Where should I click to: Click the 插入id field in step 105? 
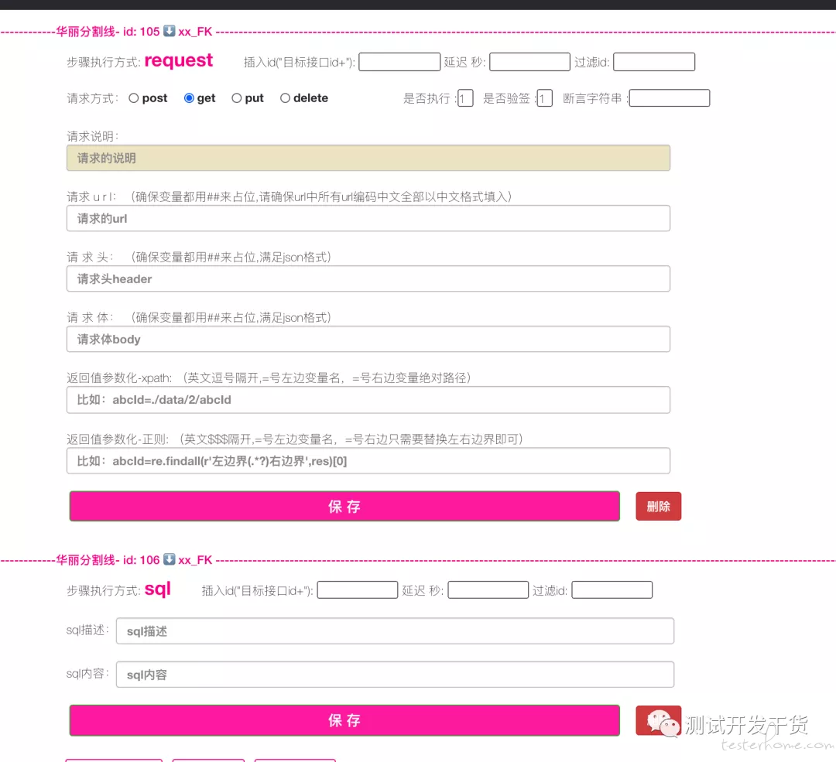(x=399, y=62)
